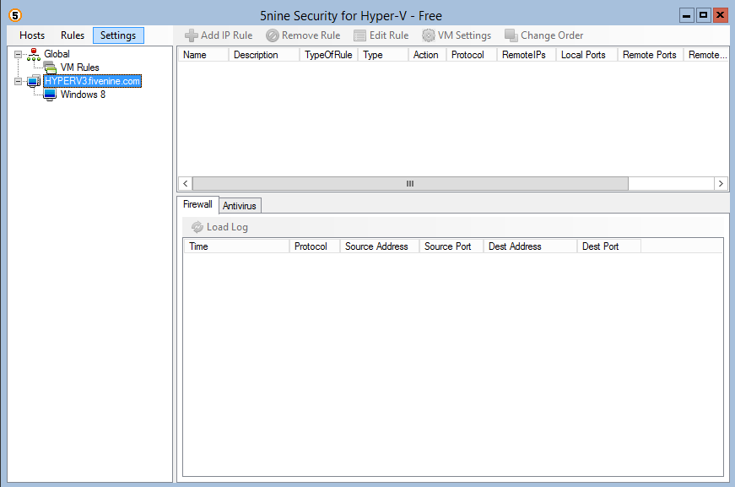Switch to the Antivirus tab
This screenshot has width=735, height=487.
pyautogui.click(x=239, y=205)
